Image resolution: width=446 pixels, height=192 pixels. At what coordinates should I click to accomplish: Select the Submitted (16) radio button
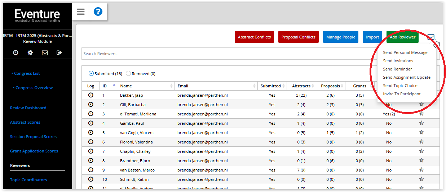91,74
